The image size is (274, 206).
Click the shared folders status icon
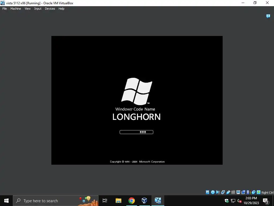coord(233,192)
